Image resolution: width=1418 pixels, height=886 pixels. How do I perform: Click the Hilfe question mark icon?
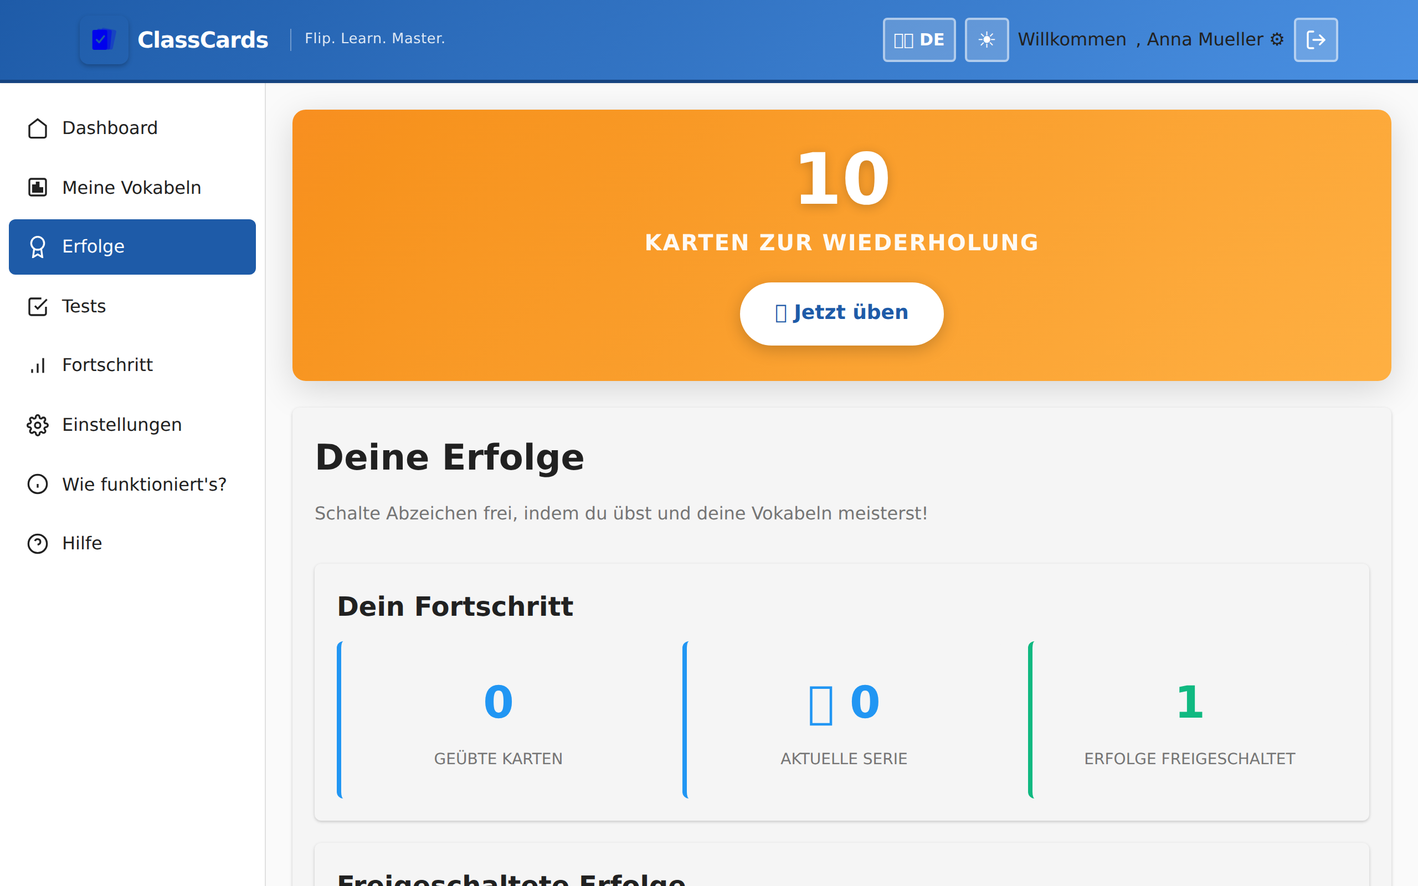(x=38, y=544)
